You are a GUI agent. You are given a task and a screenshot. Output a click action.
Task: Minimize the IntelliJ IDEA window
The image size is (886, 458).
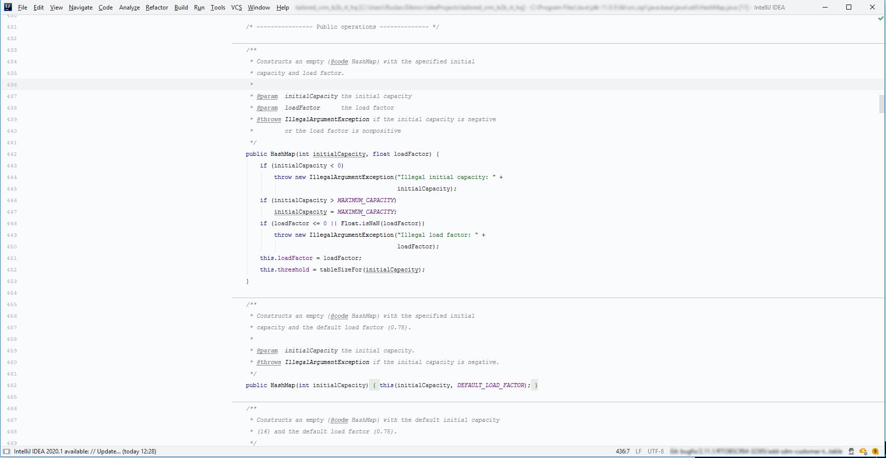[826, 7]
